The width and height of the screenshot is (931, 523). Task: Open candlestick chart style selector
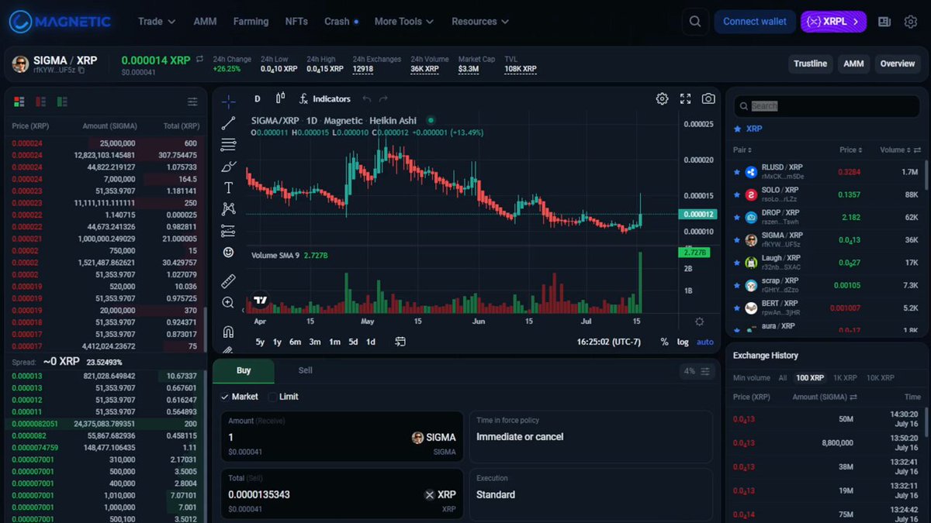(x=281, y=98)
